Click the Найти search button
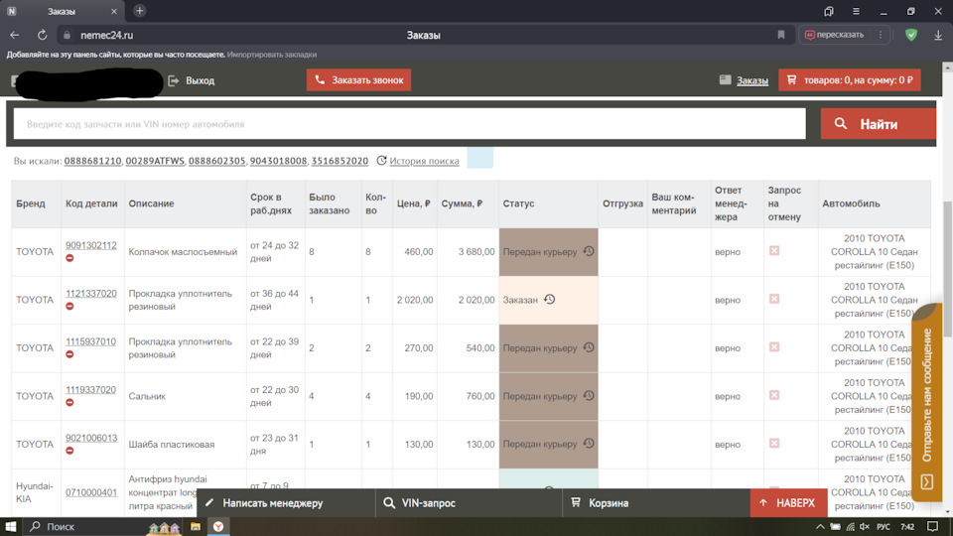Viewport: 953px width, 536px height. point(879,124)
